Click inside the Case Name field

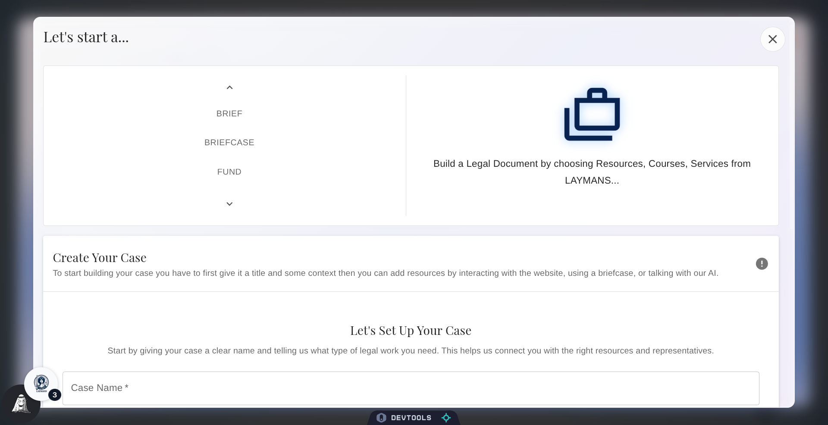pyautogui.click(x=410, y=388)
